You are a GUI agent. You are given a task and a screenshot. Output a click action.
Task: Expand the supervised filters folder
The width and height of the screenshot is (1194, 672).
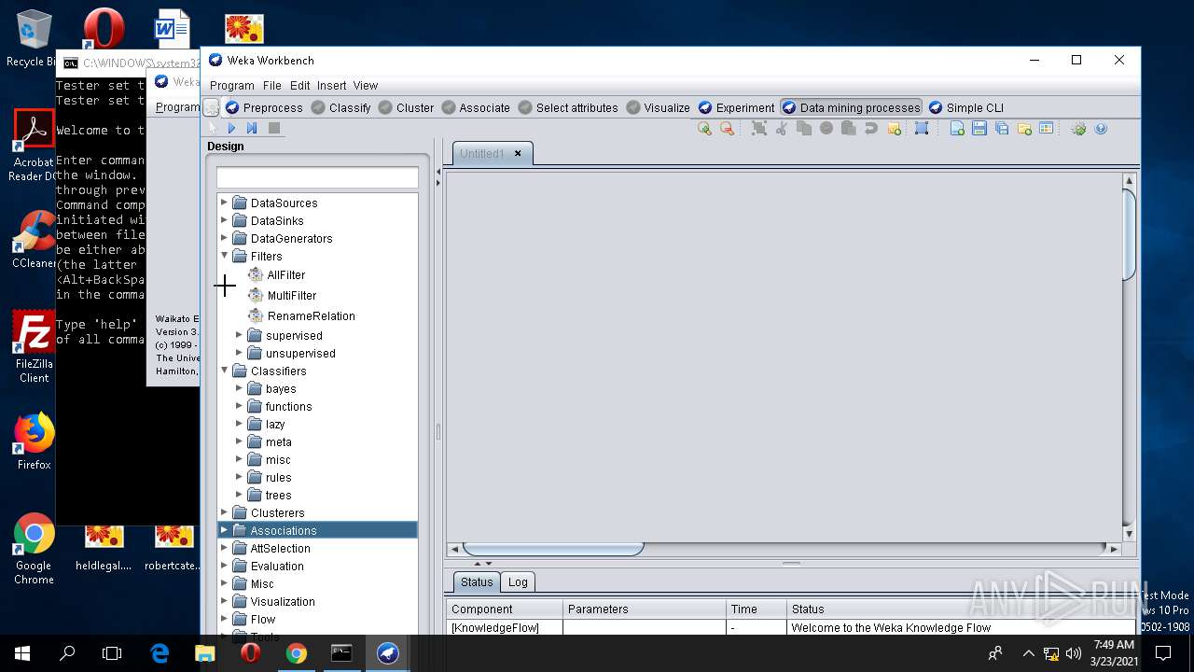239,335
